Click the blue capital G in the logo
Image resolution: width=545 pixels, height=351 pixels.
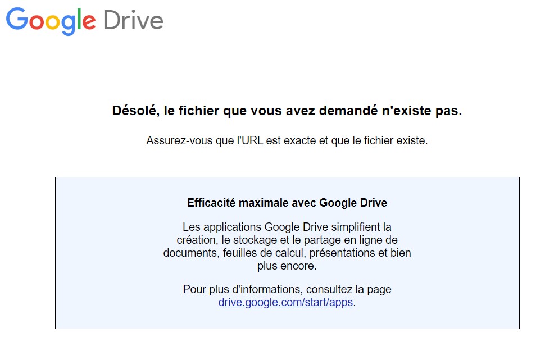click(17, 20)
